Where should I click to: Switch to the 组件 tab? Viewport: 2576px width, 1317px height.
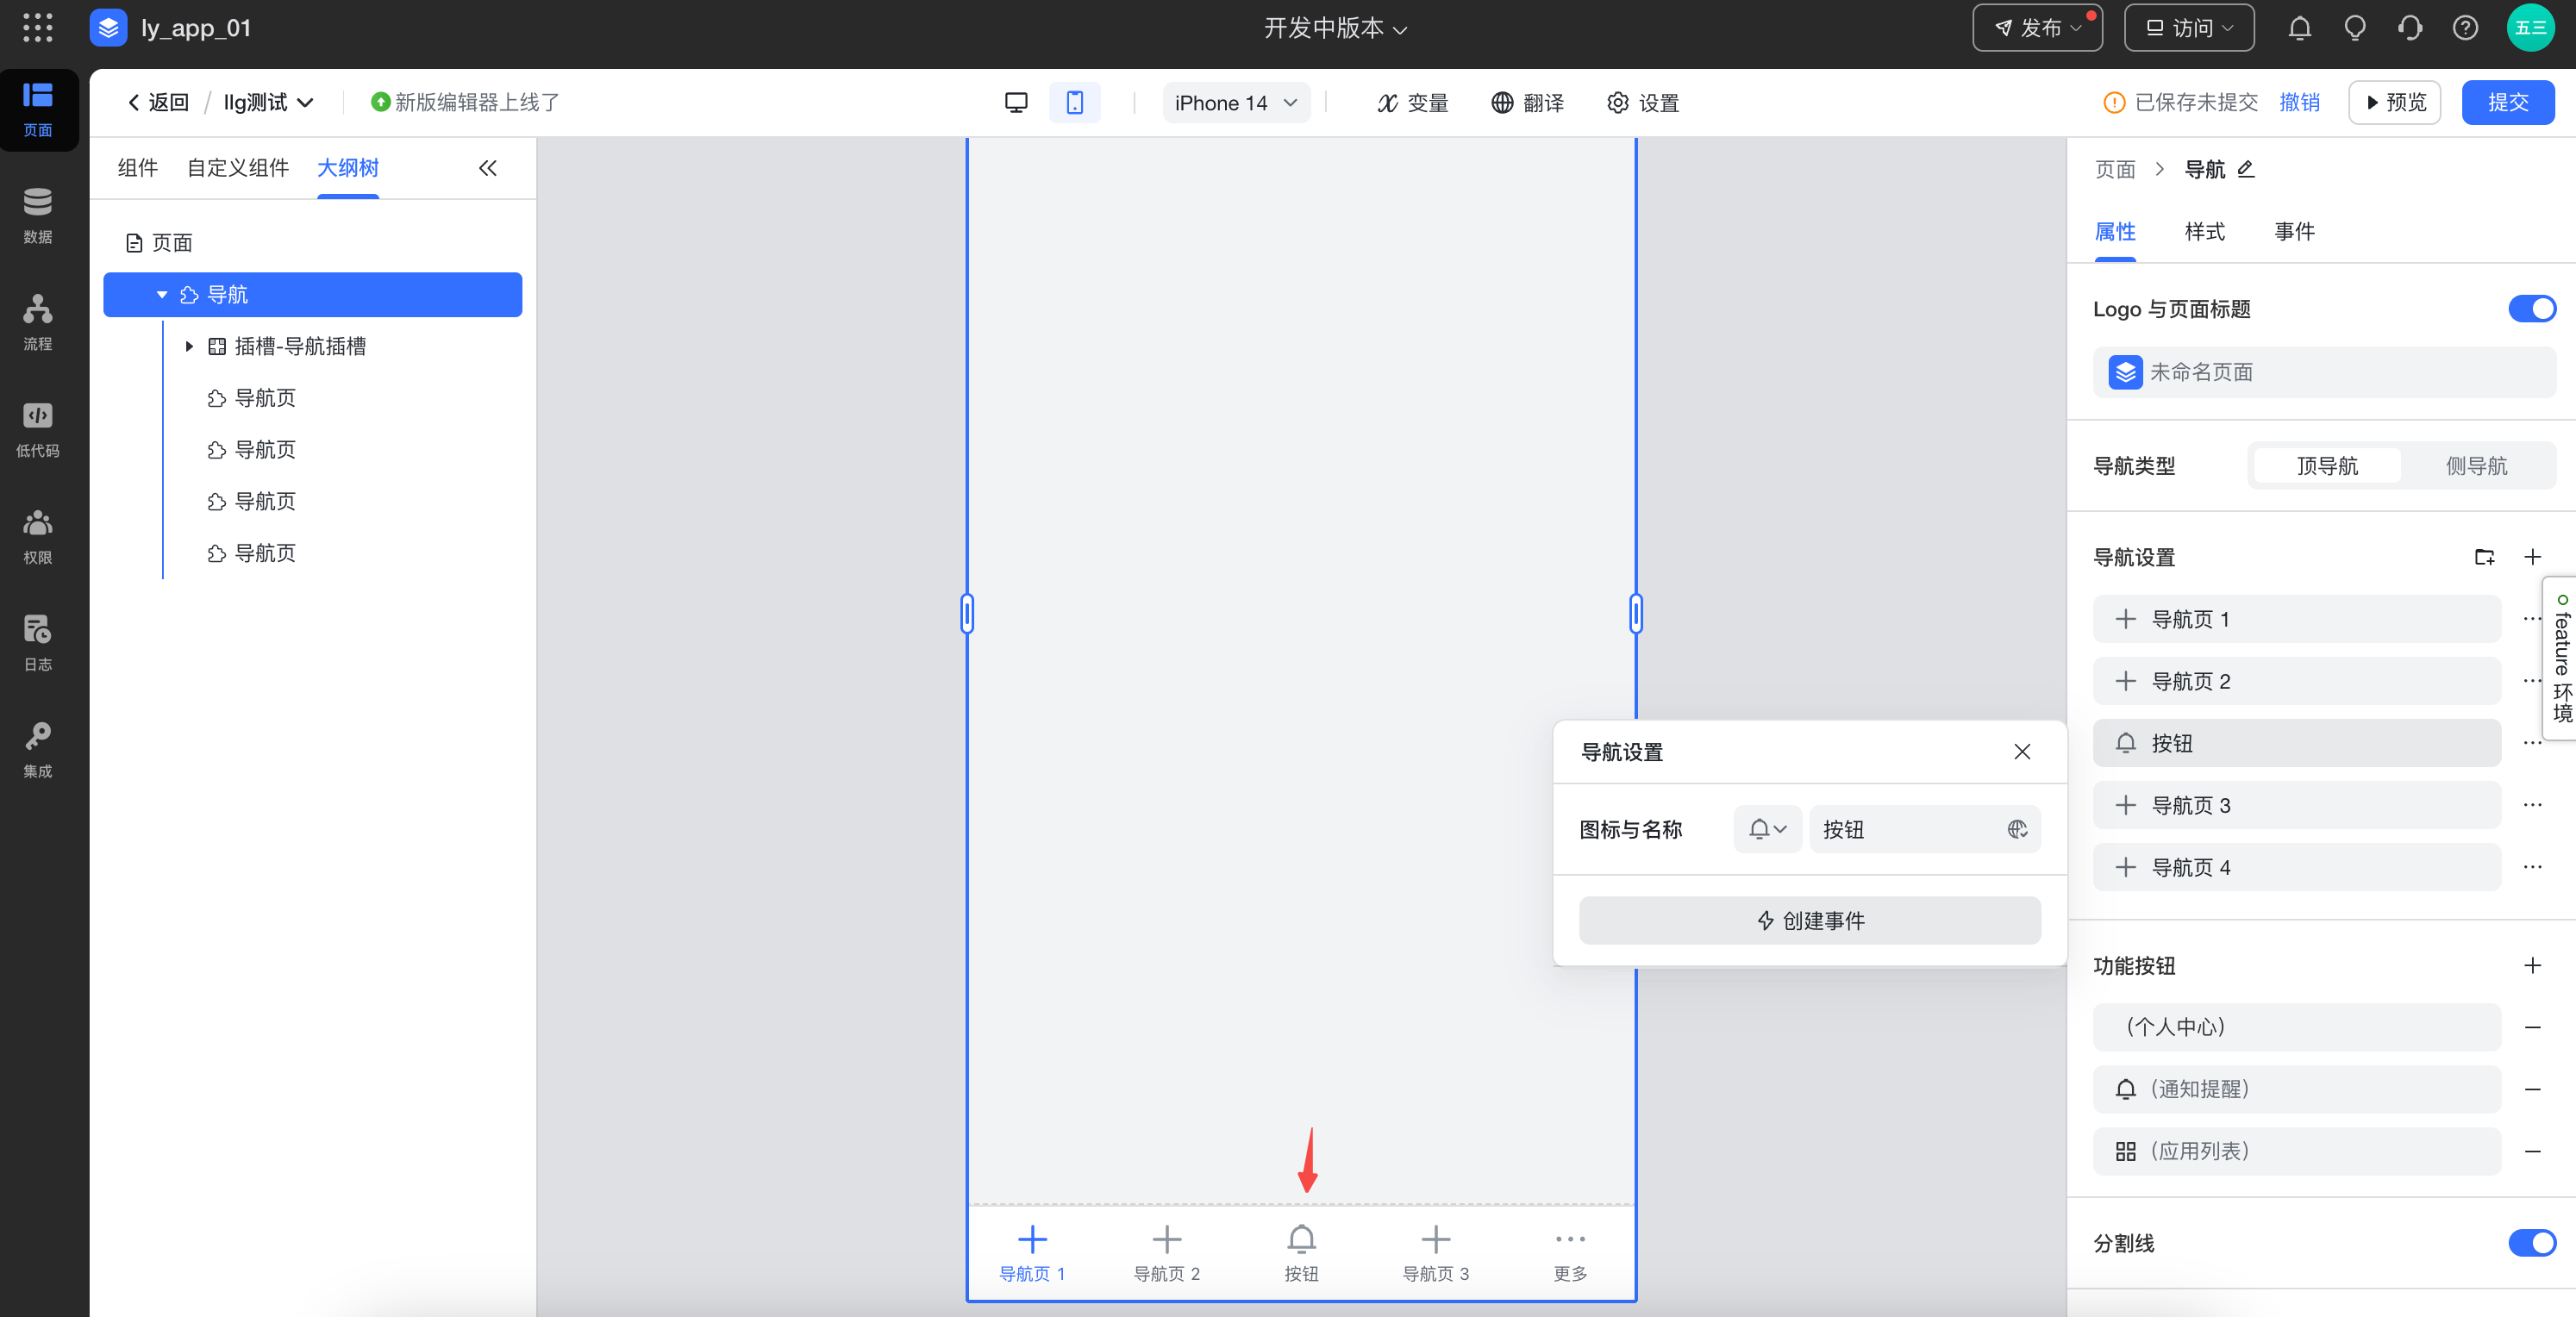[137, 168]
